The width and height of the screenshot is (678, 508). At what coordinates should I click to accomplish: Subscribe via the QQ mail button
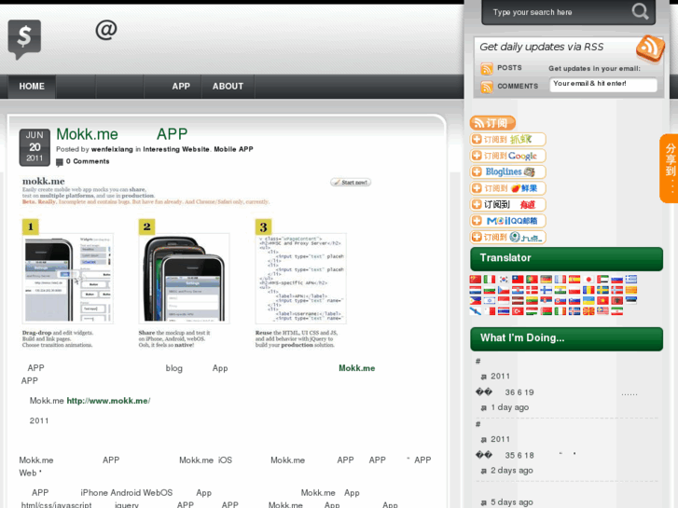click(508, 221)
